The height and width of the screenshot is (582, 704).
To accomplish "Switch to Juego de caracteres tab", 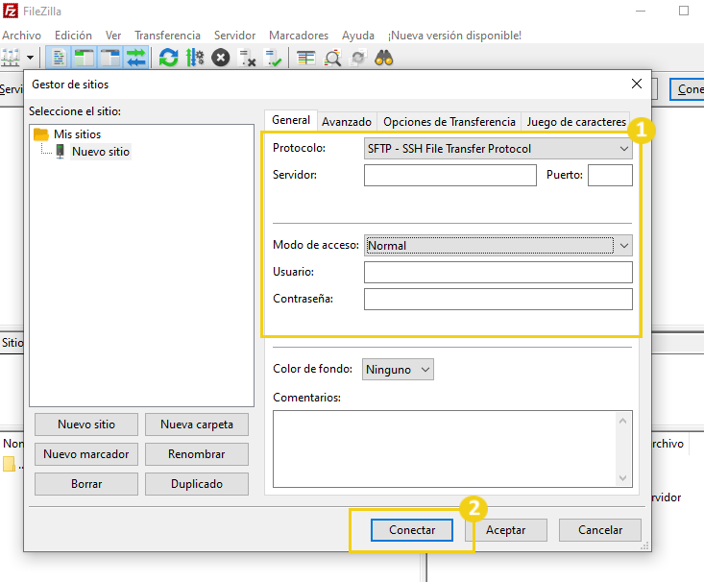I will [x=576, y=122].
